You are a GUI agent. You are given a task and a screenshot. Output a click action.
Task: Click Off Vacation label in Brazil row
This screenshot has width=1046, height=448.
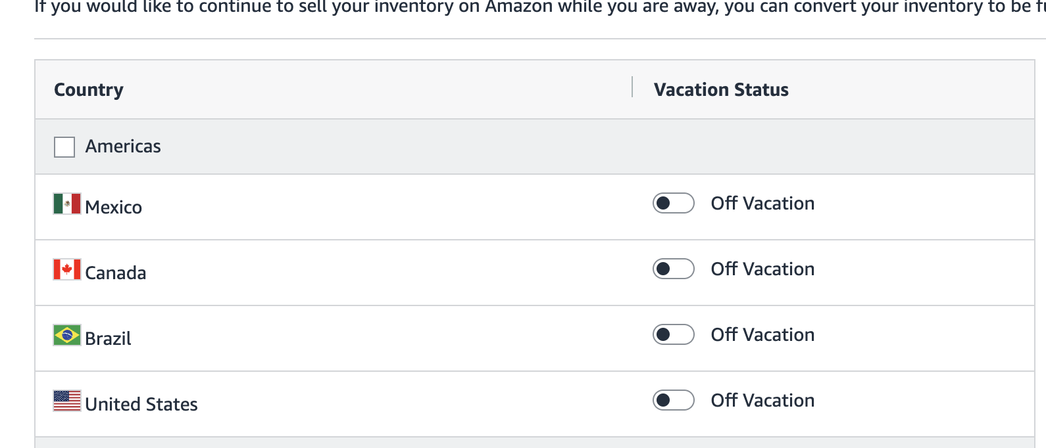pos(762,334)
